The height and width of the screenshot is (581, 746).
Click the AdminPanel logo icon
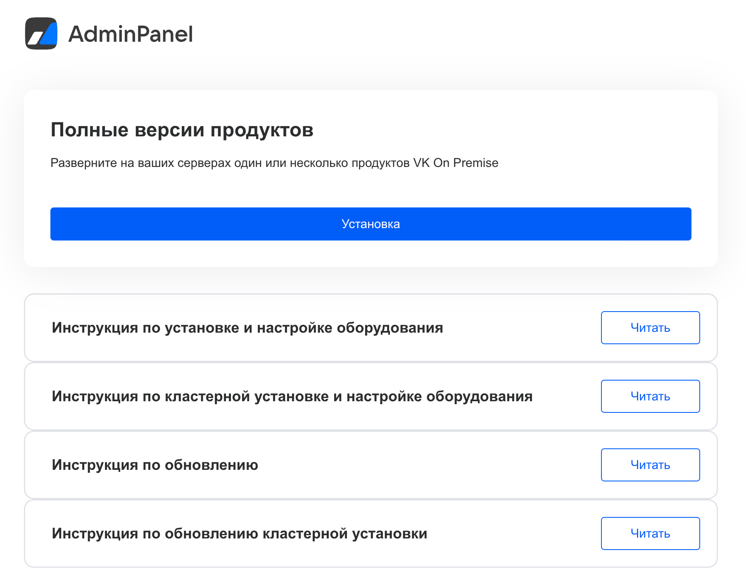(x=41, y=33)
